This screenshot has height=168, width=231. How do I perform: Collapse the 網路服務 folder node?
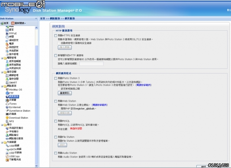[x=2, y=87]
